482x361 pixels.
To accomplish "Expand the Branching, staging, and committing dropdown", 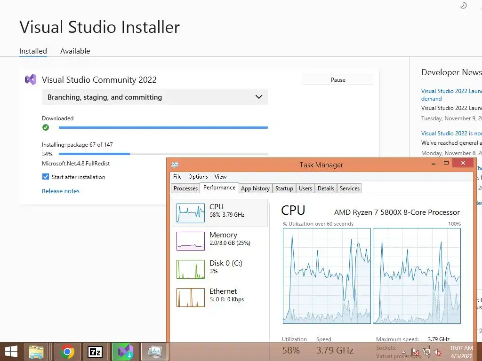I will (x=155, y=97).
